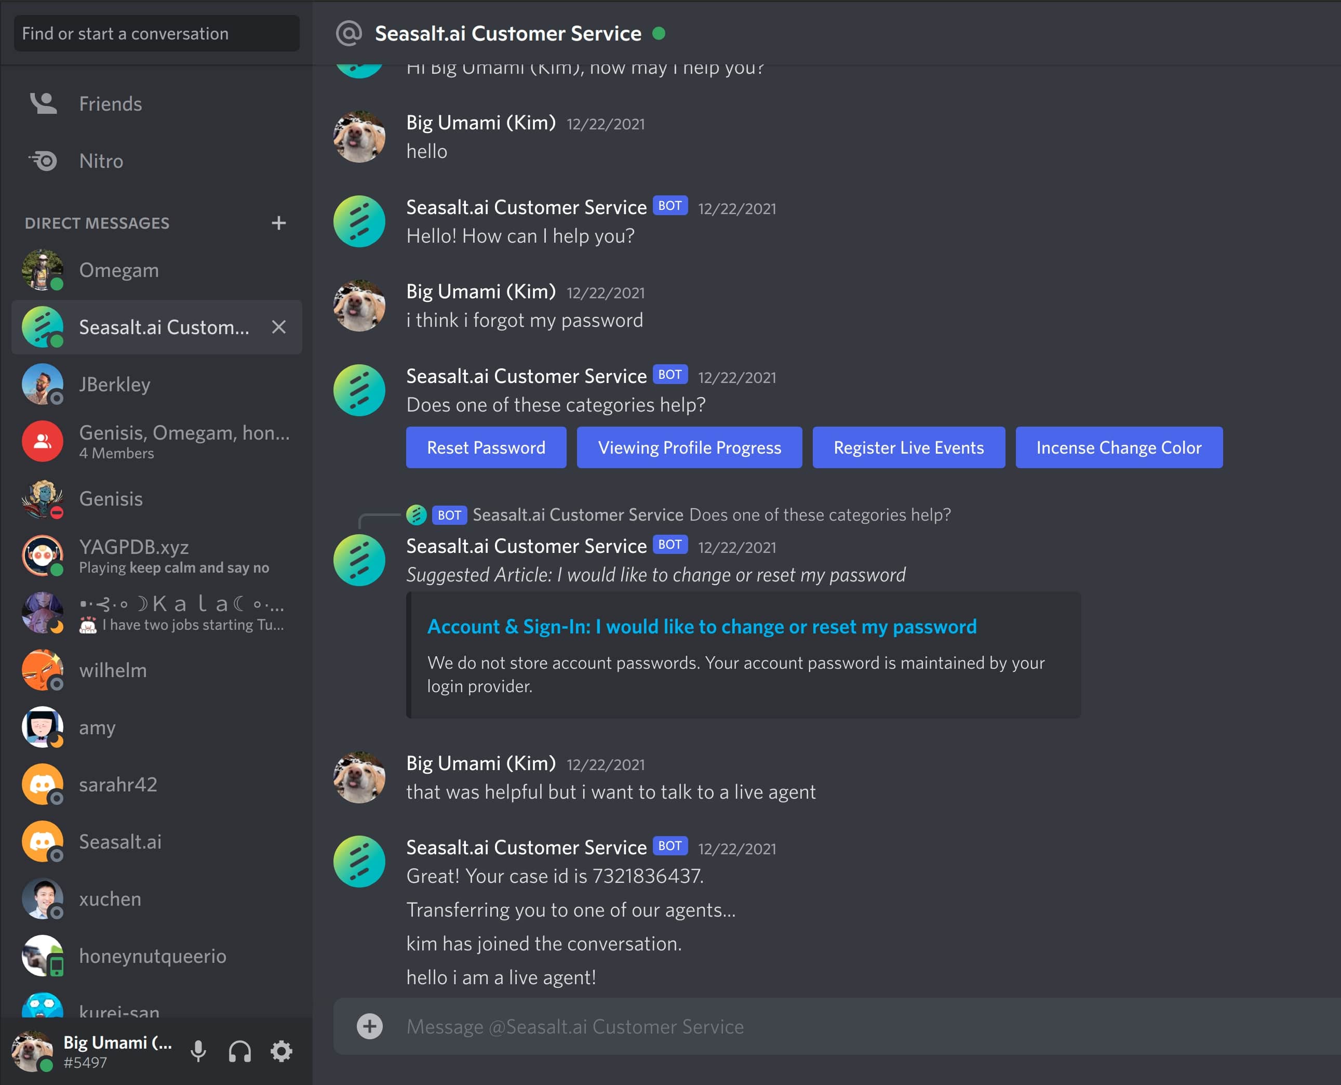Viewport: 1341px width, 1085px height.
Task: Click JBerkley's profile picture
Action: click(43, 385)
